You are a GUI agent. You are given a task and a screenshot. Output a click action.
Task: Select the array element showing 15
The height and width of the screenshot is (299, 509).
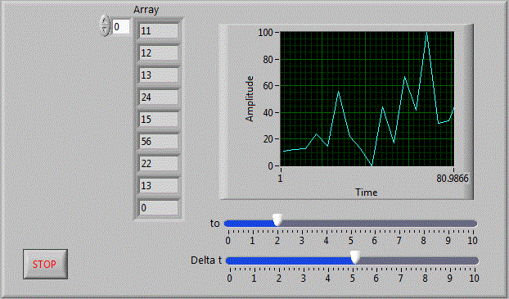coord(159,120)
